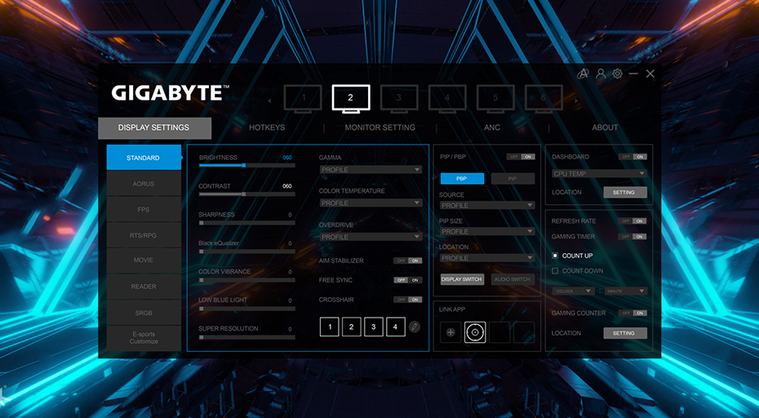Open the Color Temperature dropdown
759x418 pixels.
tap(371, 203)
